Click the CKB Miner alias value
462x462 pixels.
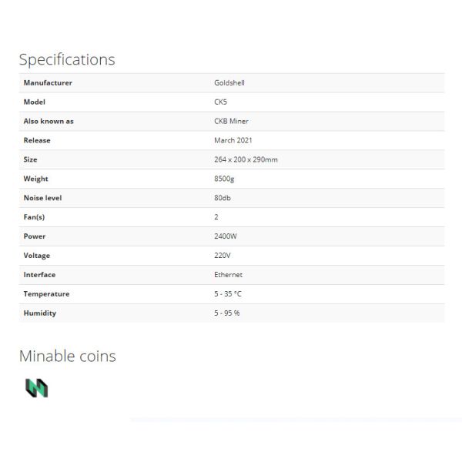click(231, 121)
